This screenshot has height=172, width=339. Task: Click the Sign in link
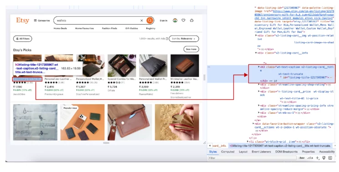point(164,20)
